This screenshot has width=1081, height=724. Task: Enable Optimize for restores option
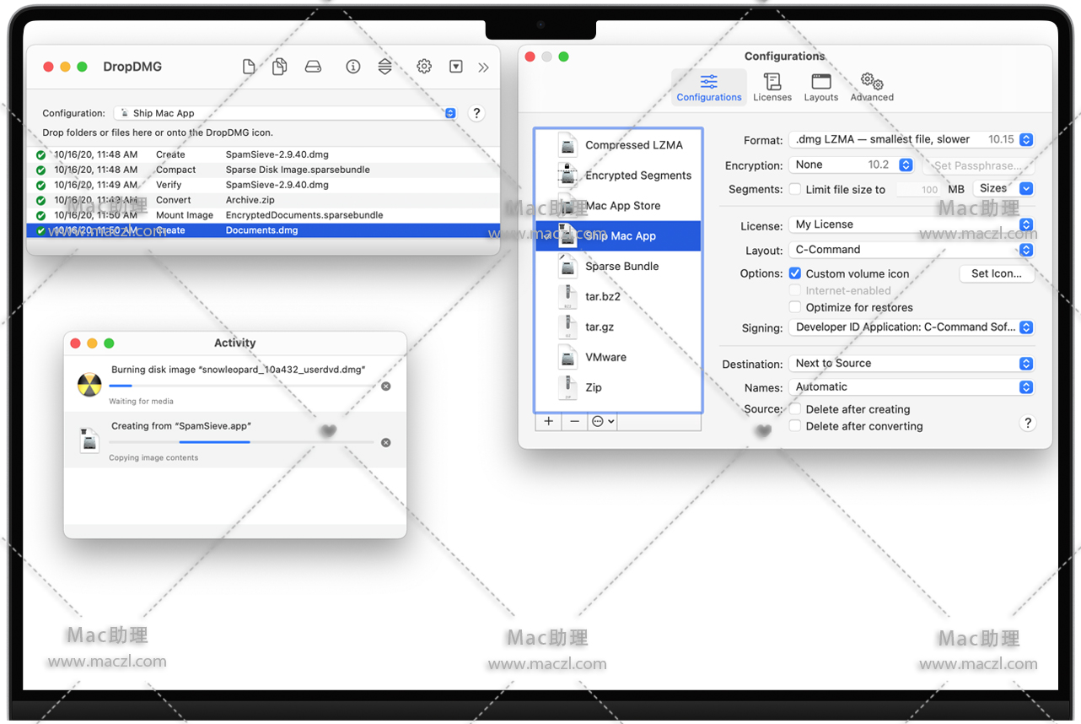click(x=794, y=307)
